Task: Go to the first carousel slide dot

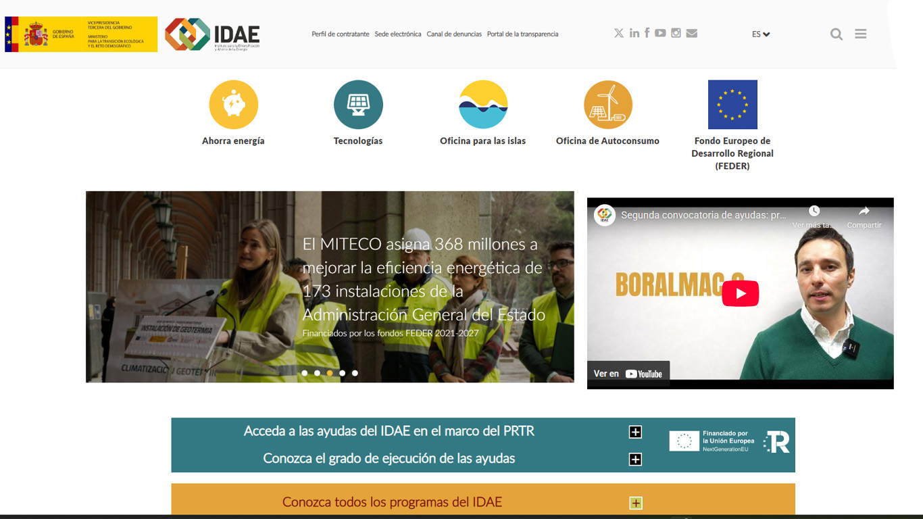Action: [x=305, y=373]
